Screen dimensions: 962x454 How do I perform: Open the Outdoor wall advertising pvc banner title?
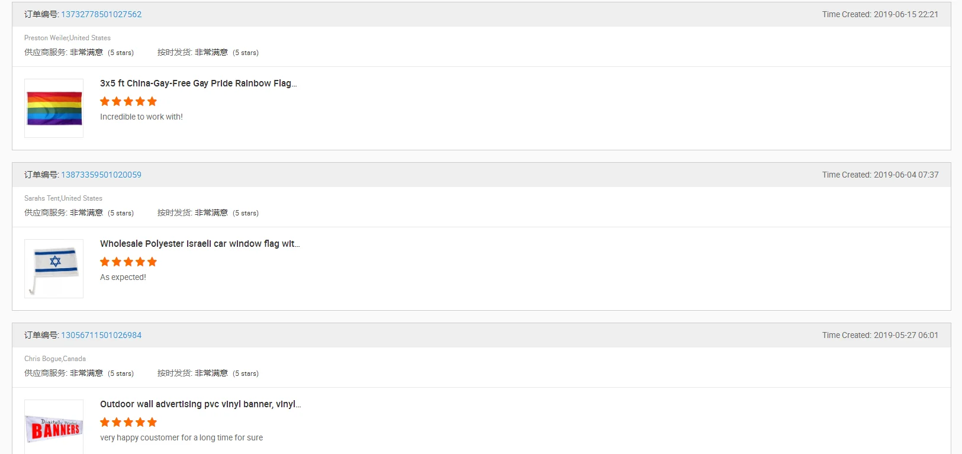pyautogui.click(x=200, y=404)
